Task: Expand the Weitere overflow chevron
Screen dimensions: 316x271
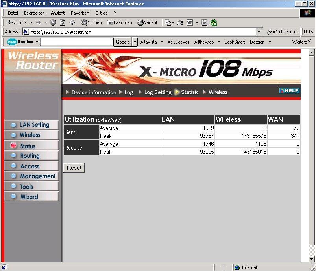Action: (x=310, y=40)
